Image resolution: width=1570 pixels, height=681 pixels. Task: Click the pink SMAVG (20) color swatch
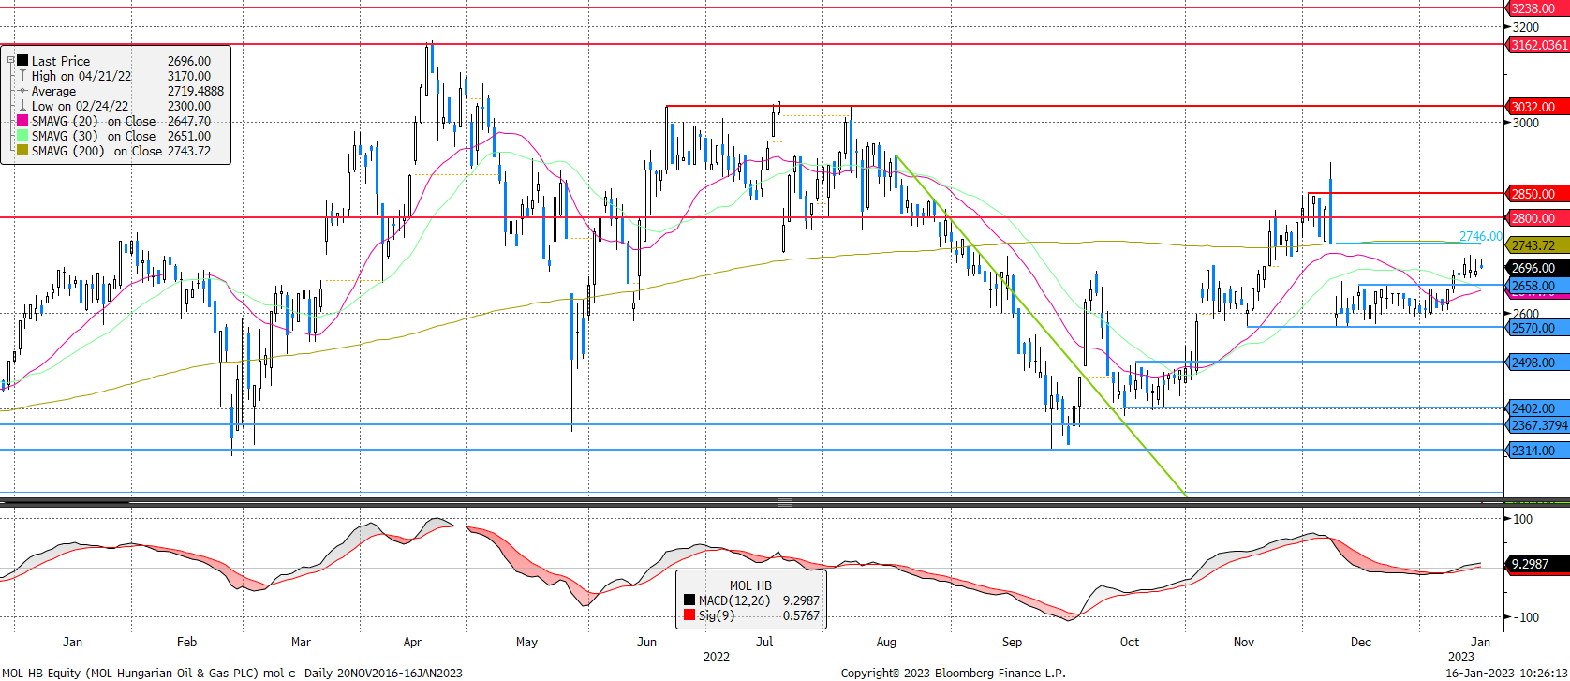(22, 121)
